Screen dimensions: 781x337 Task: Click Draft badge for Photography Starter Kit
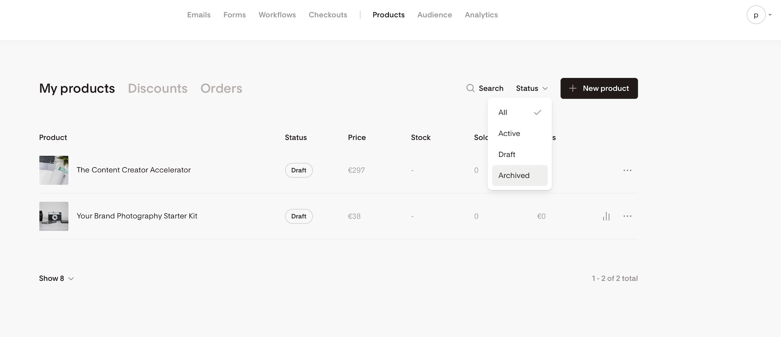pyautogui.click(x=299, y=216)
